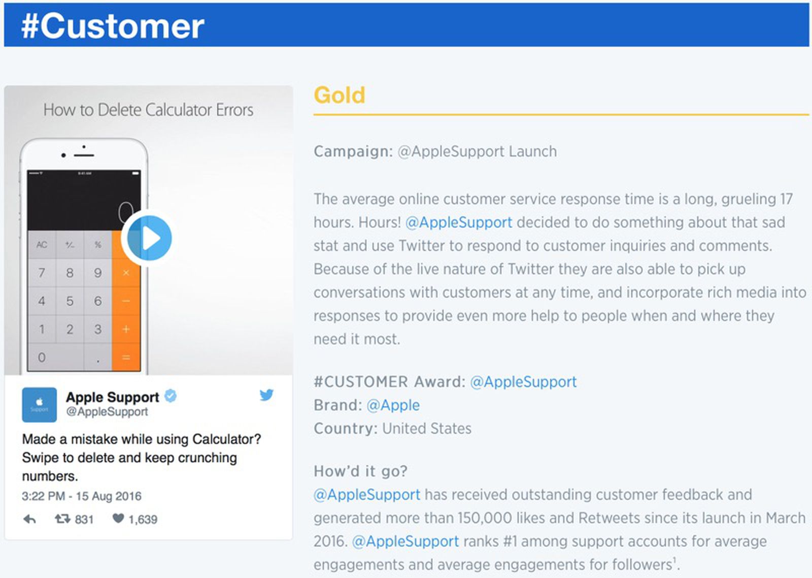812x578 pixels.
Task: Open @AppleSupport link before 'ranks #1'
Action: tap(405, 541)
